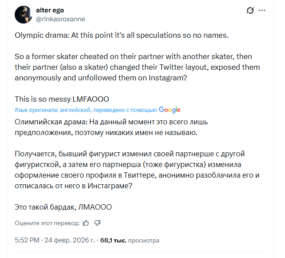The image size is (285, 258).
Task: Click the thumbs up translation rating icon
Action: pos(86,222)
